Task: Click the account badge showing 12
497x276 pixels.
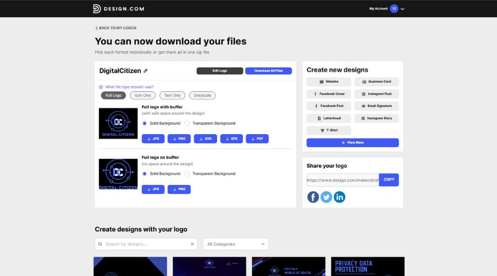Action: point(394,8)
